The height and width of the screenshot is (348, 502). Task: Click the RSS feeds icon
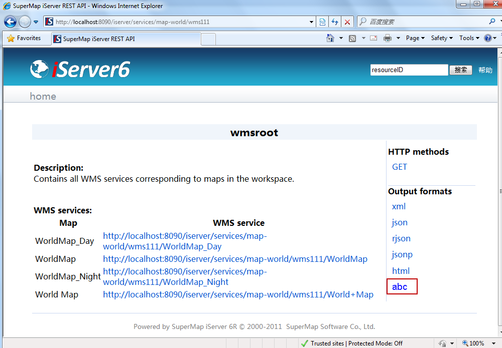point(353,38)
